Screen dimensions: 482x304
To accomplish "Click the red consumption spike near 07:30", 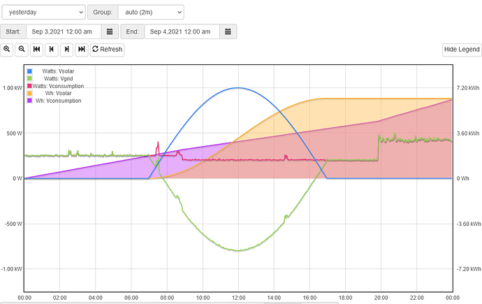I will (158, 147).
